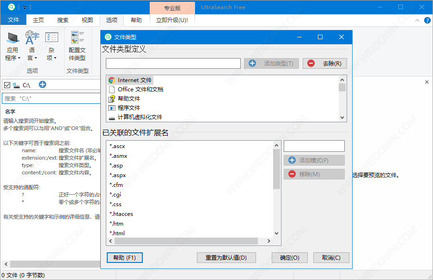The image size is (433, 280).
Task: Select the *.htacces extension
Action: pyautogui.click(x=121, y=214)
